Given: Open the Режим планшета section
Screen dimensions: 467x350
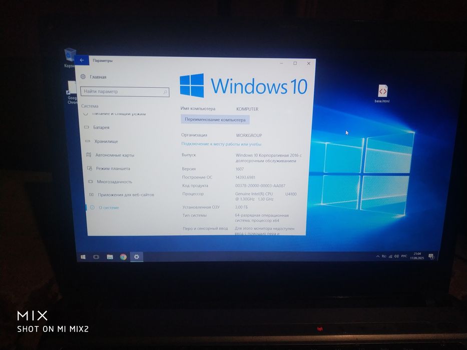Looking at the screenshot, I should click(x=109, y=168).
